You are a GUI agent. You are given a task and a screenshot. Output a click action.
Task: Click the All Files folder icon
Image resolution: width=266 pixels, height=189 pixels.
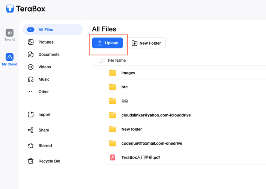point(31,30)
